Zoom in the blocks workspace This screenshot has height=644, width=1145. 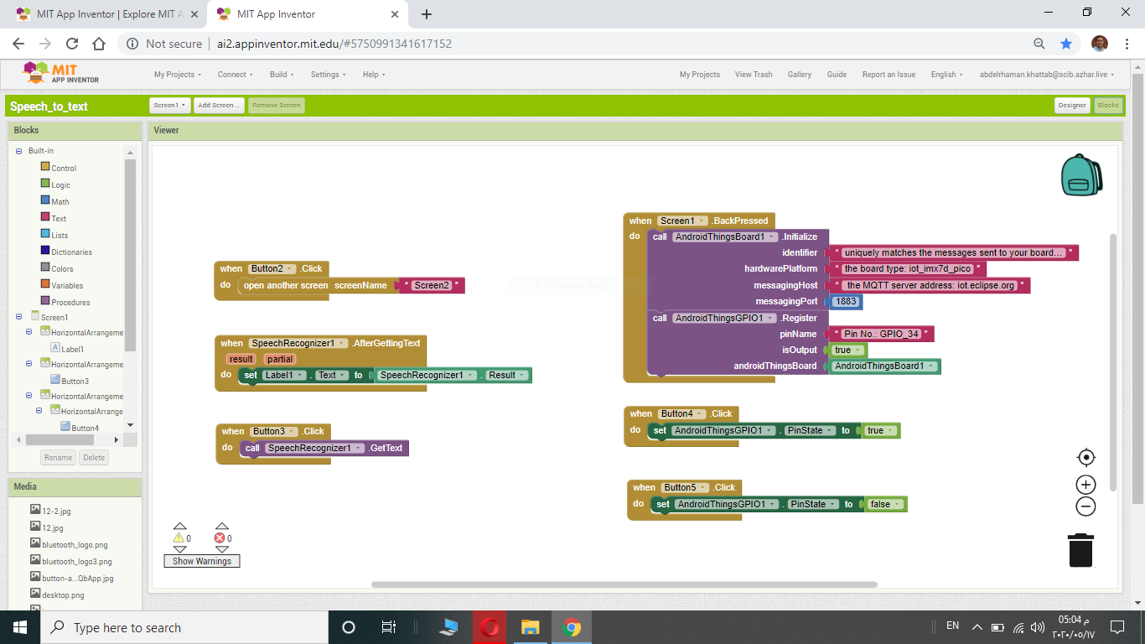click(1086, 485)
